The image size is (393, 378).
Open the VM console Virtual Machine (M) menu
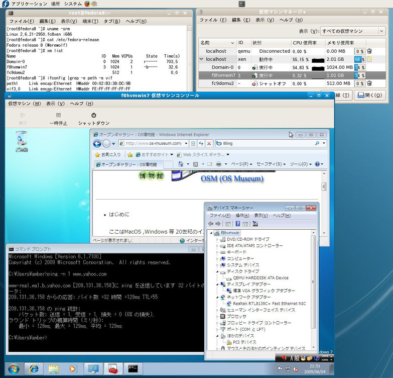[x=25, y=104]
